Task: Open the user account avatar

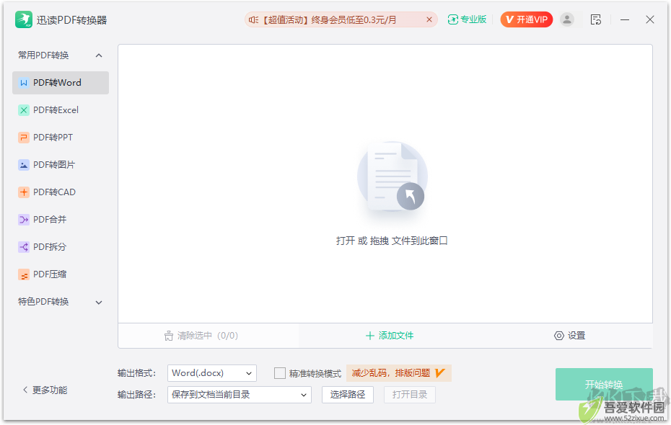Action: click(567, 19)
